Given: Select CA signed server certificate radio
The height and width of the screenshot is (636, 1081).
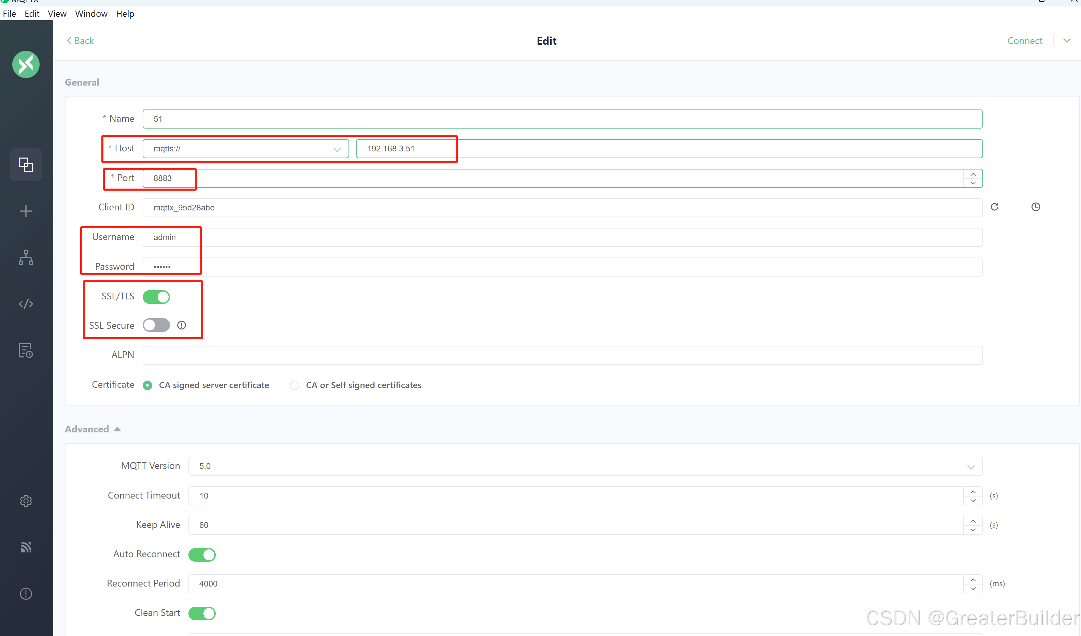Looking at the screenshot, I should [x=147, y=385].
